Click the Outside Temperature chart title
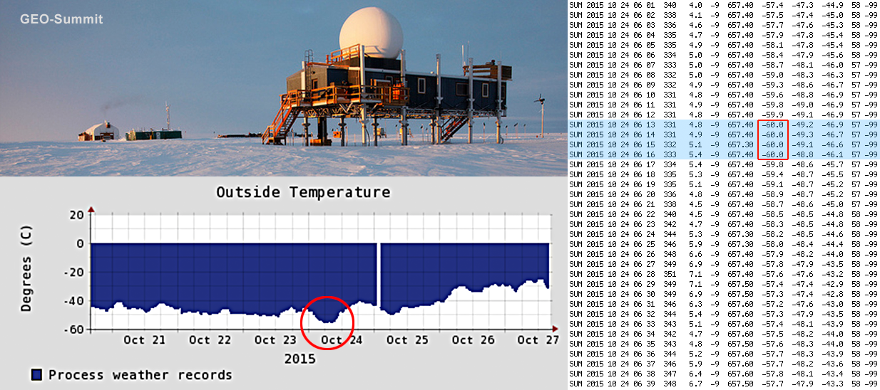The height and width of the screenshot is (390, 880). 303,192
